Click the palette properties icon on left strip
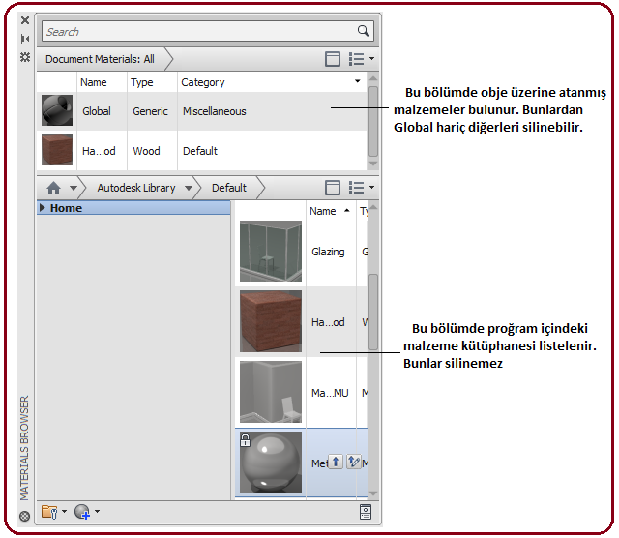 tap(25, 57)
